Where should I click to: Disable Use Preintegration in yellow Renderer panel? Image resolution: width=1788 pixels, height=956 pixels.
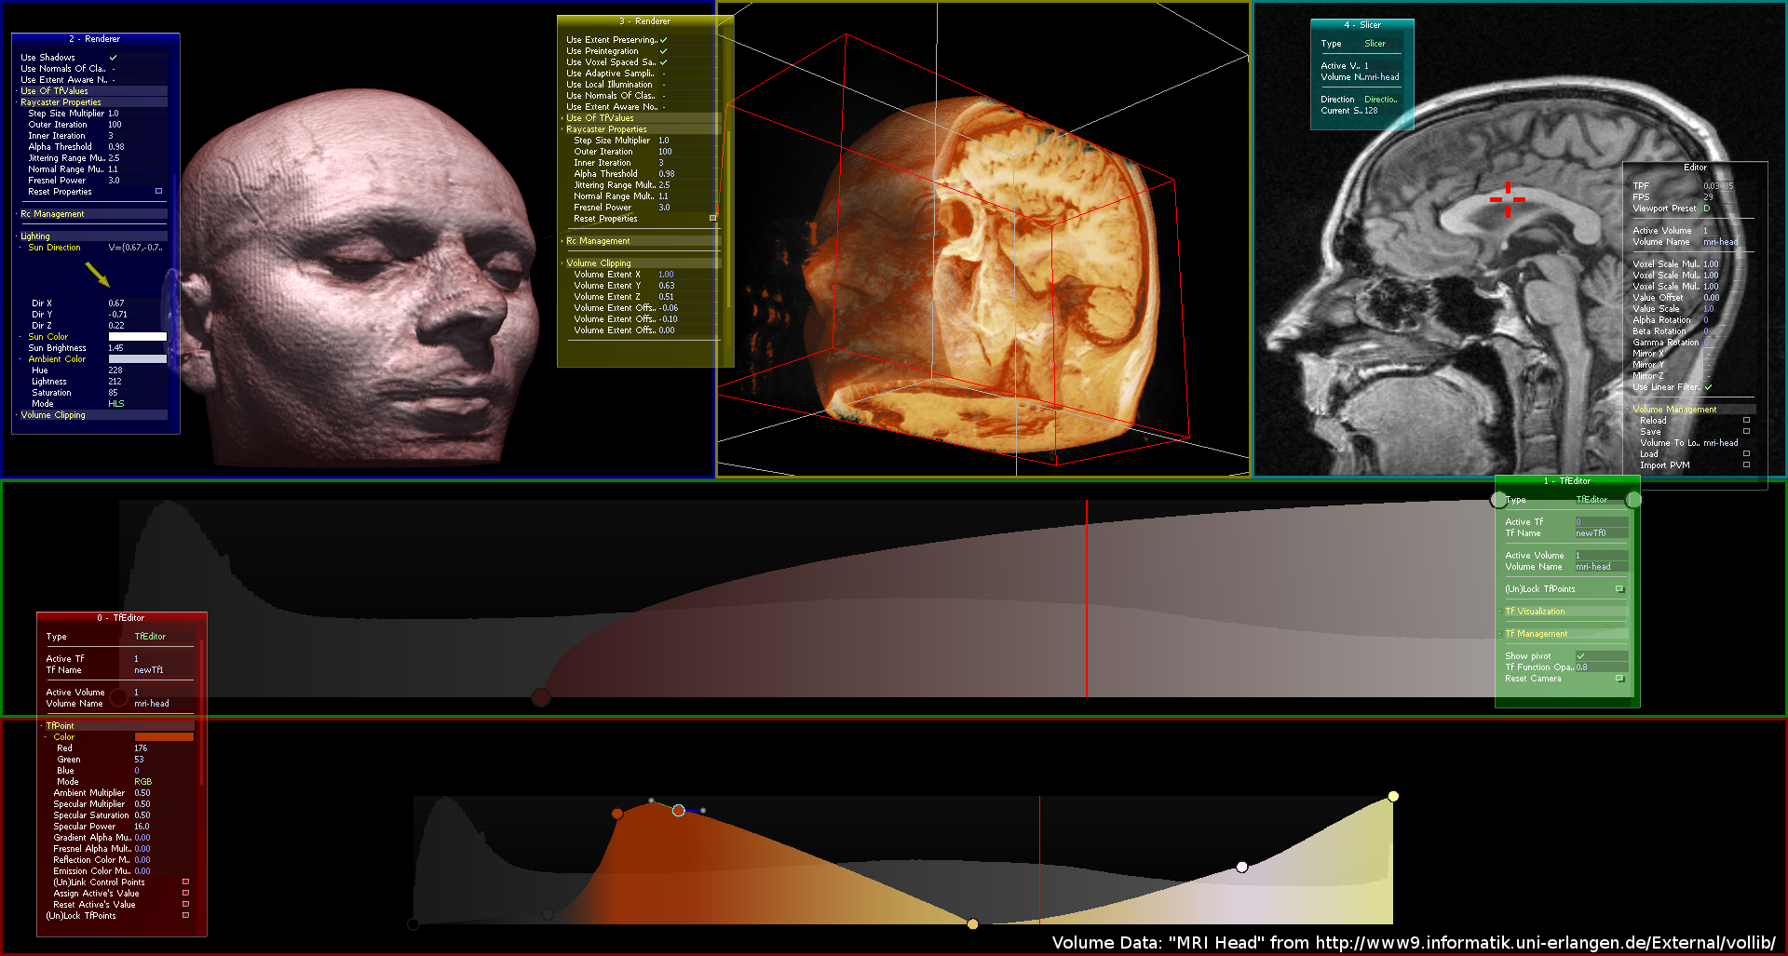[x=663, y=51]
